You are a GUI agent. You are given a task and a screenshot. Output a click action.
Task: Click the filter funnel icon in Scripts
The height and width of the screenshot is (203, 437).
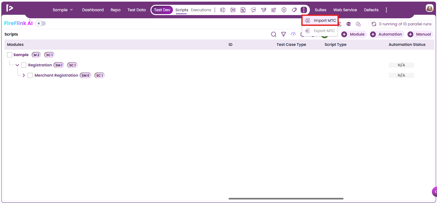(283, 34)
